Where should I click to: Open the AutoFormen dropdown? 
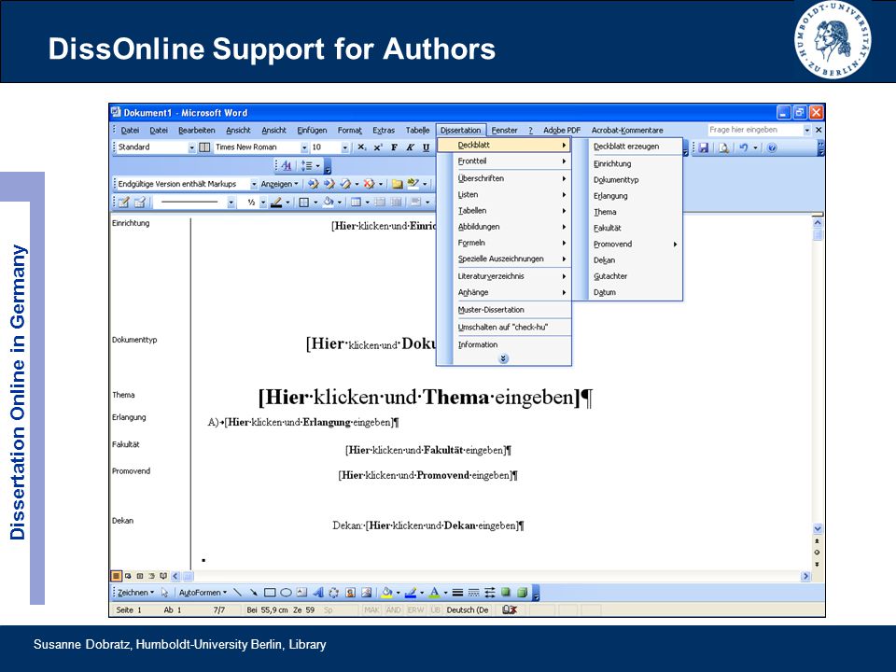[203, 593]
